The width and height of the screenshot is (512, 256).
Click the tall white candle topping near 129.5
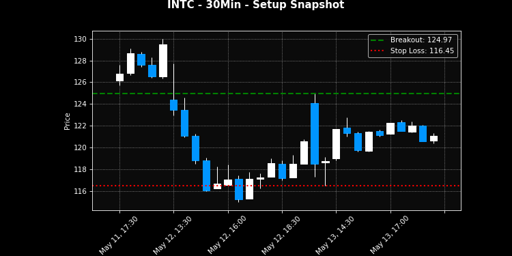point(163,61)
